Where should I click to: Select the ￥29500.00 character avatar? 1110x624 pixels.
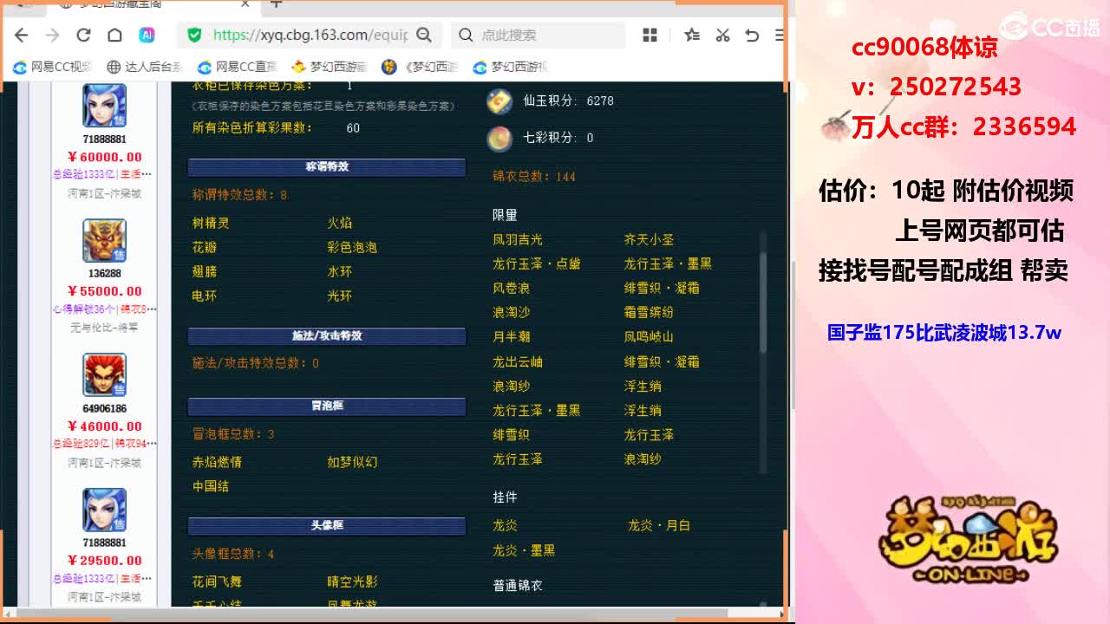coord(104,510)
